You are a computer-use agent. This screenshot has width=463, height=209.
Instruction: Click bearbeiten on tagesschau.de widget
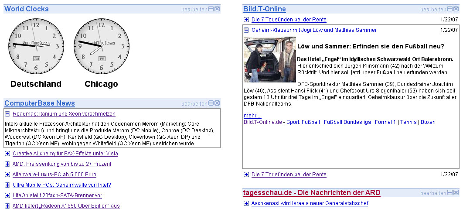pos(433,193)
